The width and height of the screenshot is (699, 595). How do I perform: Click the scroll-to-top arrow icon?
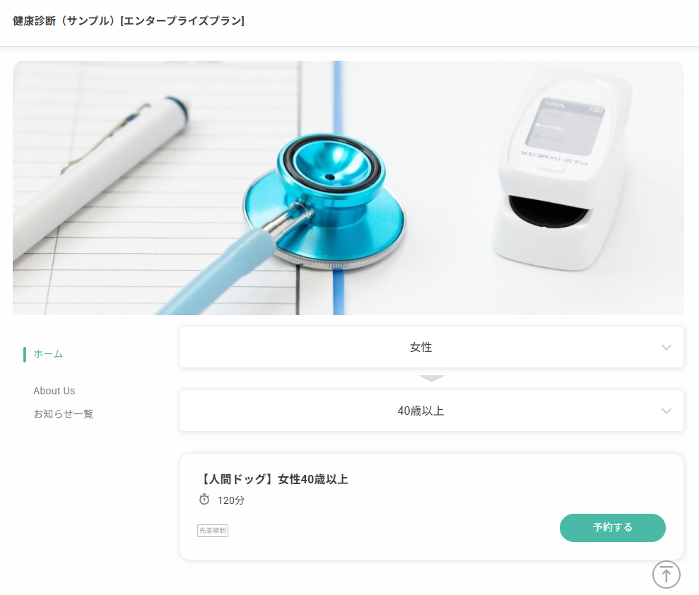click(x=666, y=574)
